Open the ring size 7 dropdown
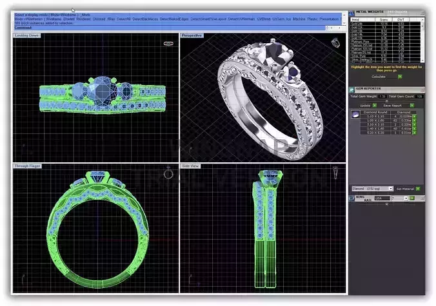The width and height of the screenshot is (436, 306). pos(406,198)
